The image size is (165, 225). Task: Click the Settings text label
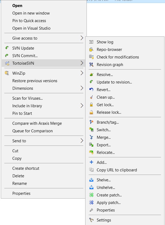(104, 220)
